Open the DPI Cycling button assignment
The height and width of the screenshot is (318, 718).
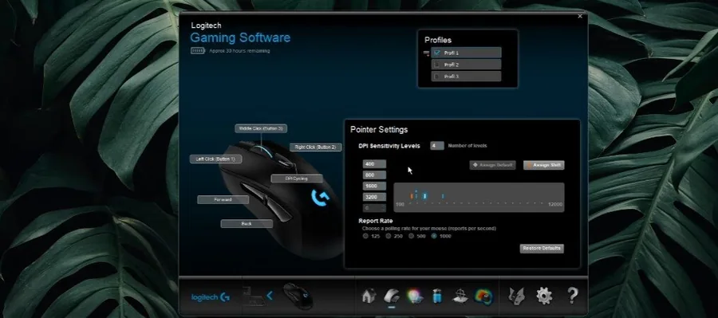click(x=297, y=179)
